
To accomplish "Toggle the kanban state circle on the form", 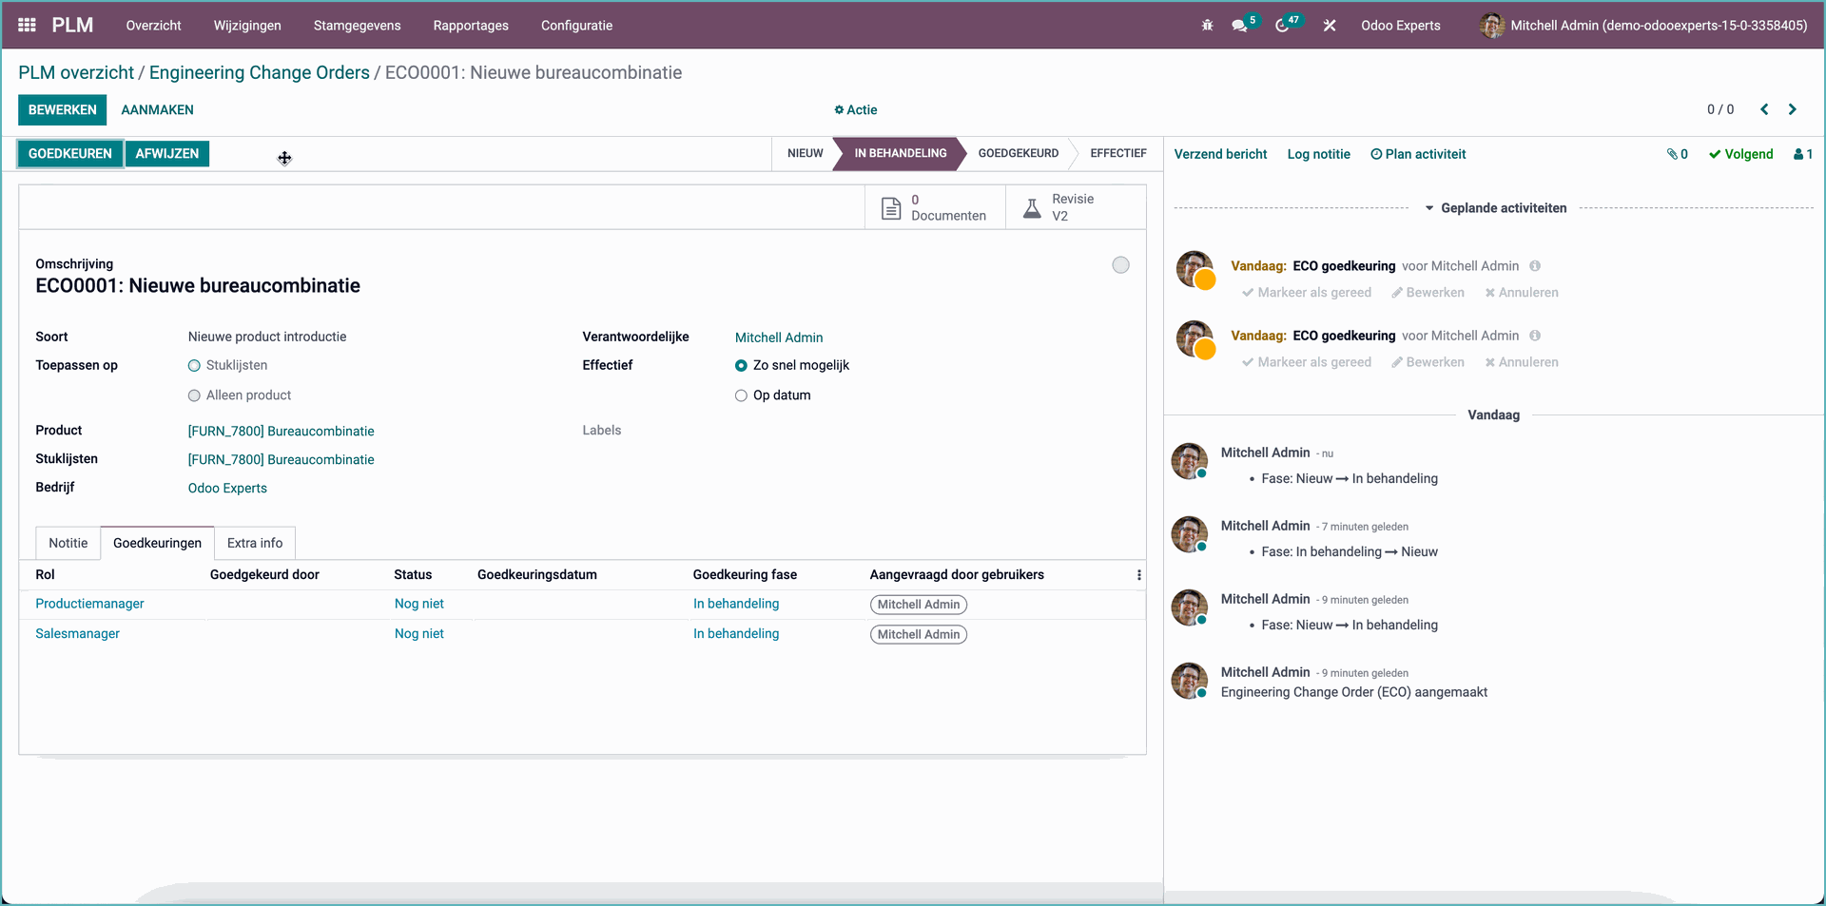I will (x=1119, y=264).
